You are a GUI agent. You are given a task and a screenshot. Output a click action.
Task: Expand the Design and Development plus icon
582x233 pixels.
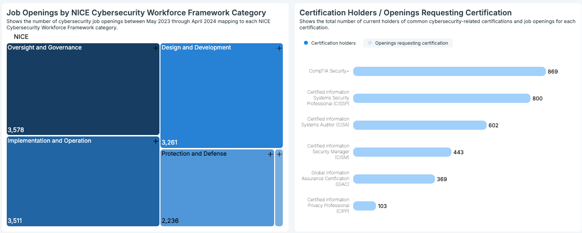(x=279, y=48)
